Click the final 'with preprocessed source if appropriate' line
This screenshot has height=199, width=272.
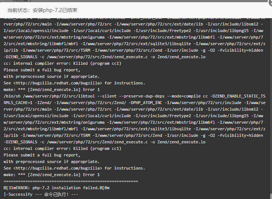(x=51, y=162)
